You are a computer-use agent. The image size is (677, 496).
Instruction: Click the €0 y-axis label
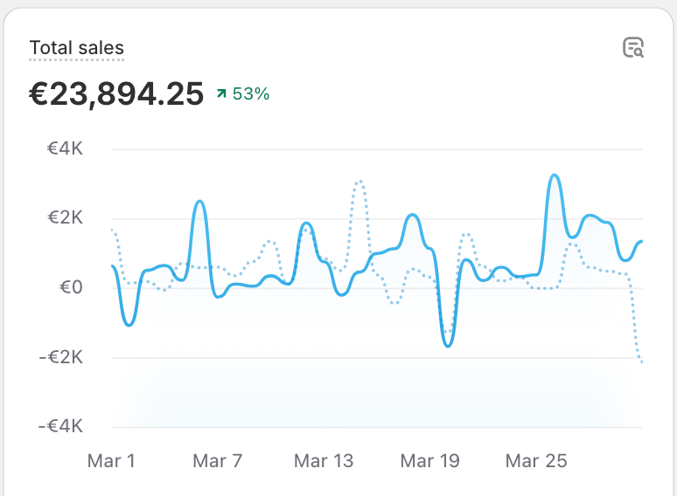[71, 287]
